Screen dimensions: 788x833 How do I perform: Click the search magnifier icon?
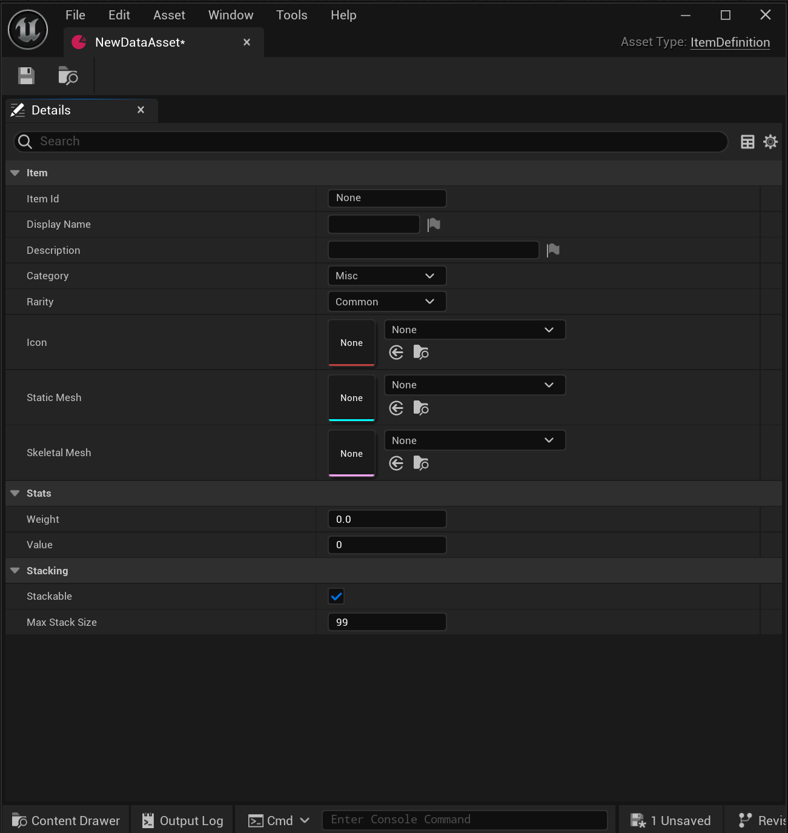[25, 142]
